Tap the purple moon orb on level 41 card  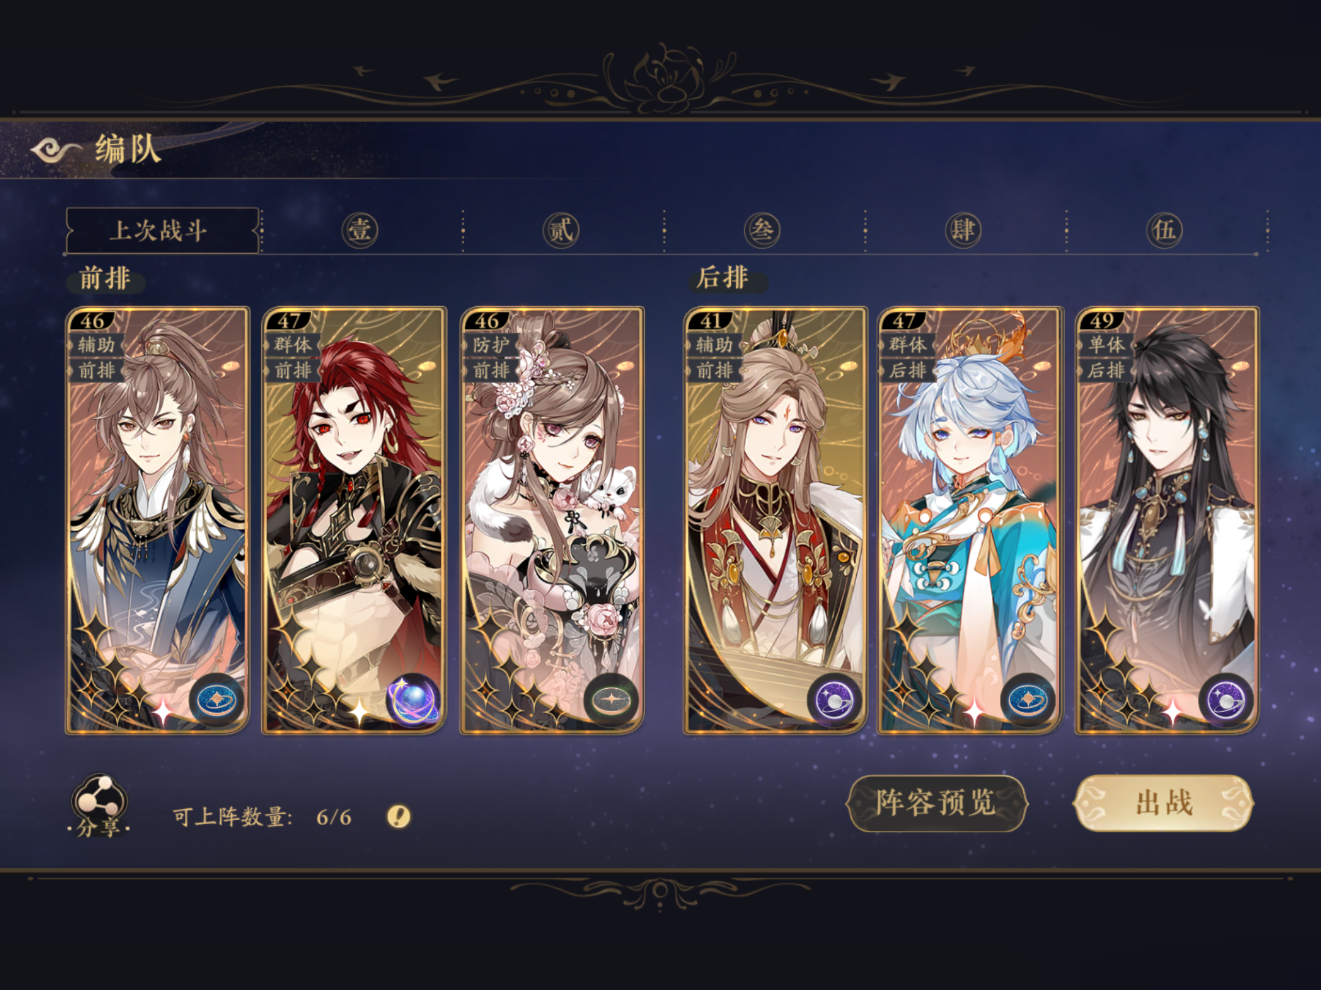[834, 700]
